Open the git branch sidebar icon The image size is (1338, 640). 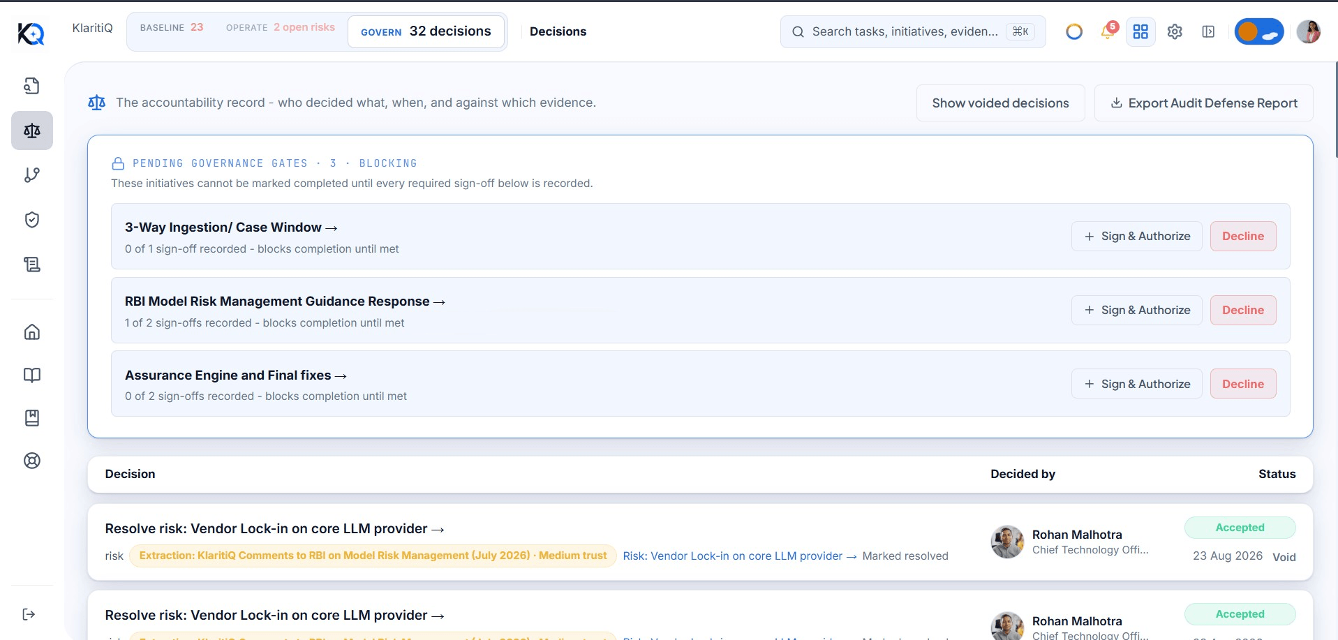tap(32, 175)
